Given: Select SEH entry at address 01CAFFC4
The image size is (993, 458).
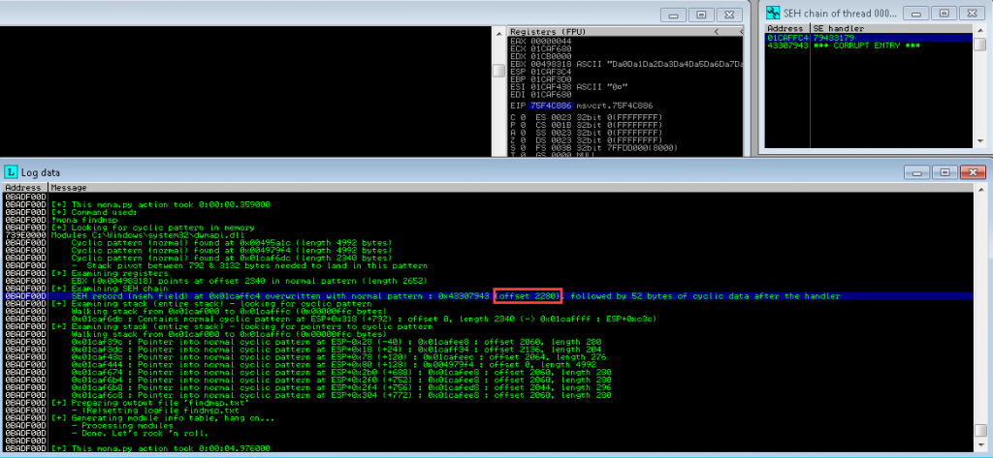Looking at the screenshot, I should 784,38.
